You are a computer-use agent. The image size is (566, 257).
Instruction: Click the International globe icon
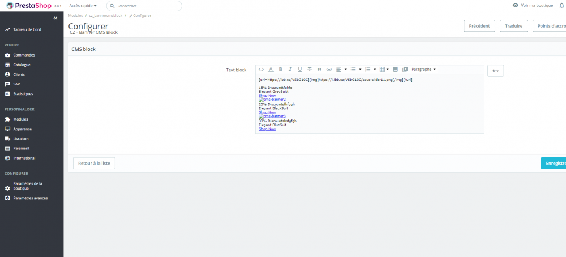tap(7, 158)
